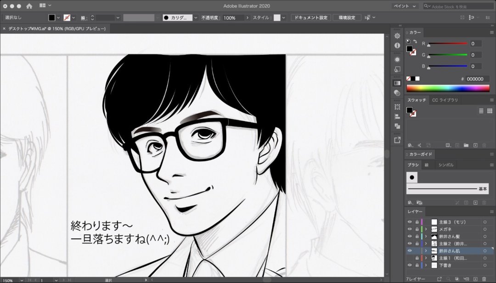The image size is (496, 283).
Task: Create new sublayer in Layers panel
Action: coord(466,279)
